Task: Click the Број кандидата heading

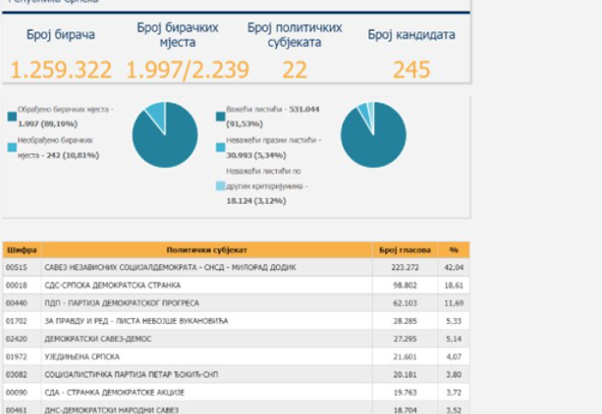Action: click(x=411, y=35)
